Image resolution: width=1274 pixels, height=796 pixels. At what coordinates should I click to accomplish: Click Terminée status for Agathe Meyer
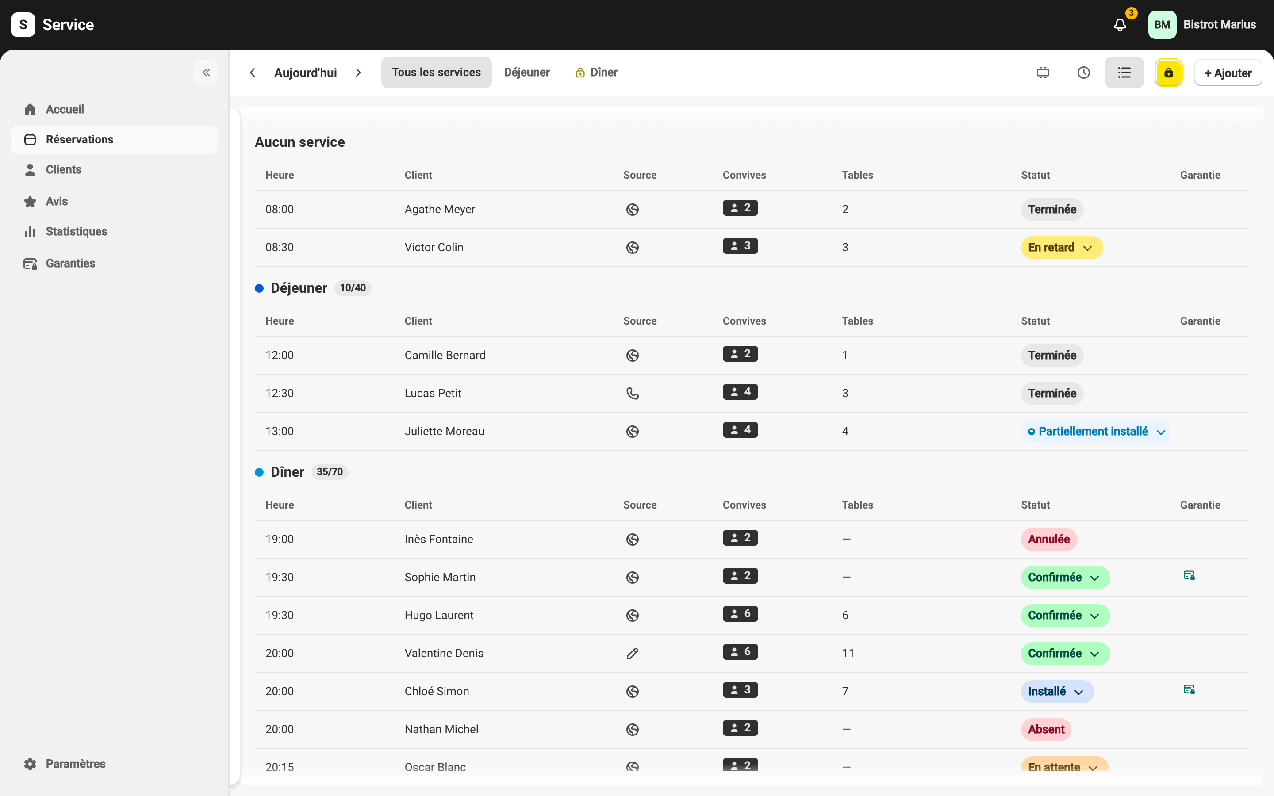pos(1052,210)
